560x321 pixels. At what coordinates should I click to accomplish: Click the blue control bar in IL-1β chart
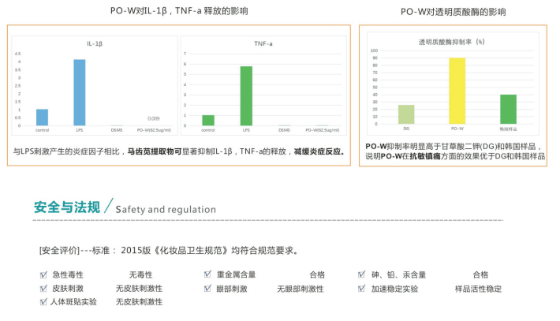(x=42, y=117)
